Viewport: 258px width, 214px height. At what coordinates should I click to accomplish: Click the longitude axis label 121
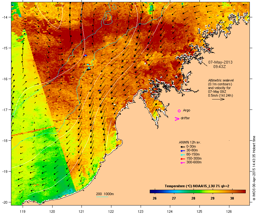coord(81,211)
